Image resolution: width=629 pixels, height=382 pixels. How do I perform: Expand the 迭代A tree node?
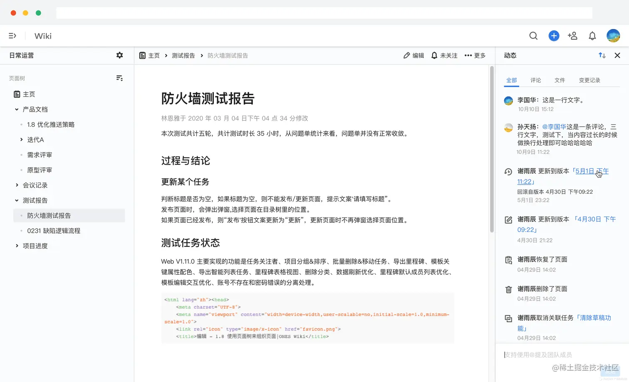pos(21,140)
